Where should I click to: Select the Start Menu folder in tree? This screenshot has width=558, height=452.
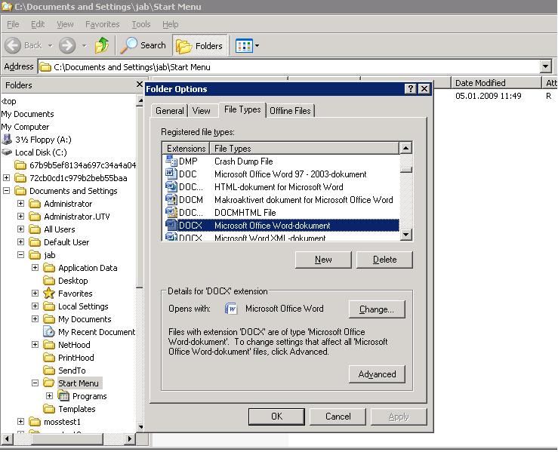(79, 383)
